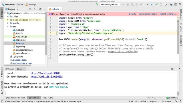This screenshot has width=183, height=103.
Task: Collapse the demoreact root folder
Action: 5,13
